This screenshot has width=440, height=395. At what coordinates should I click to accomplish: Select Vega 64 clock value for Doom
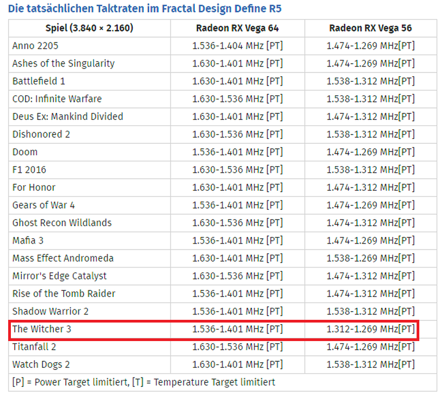click(x=237, y=152)
